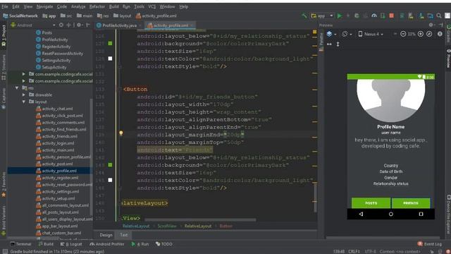This screenshot has height=254, width=451.
Task: Open the Android Profiler tool window
Action: [106, 244]
